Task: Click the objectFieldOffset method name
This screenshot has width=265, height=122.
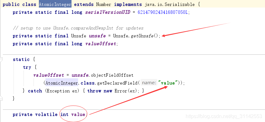Action: [x=112, y=75]
